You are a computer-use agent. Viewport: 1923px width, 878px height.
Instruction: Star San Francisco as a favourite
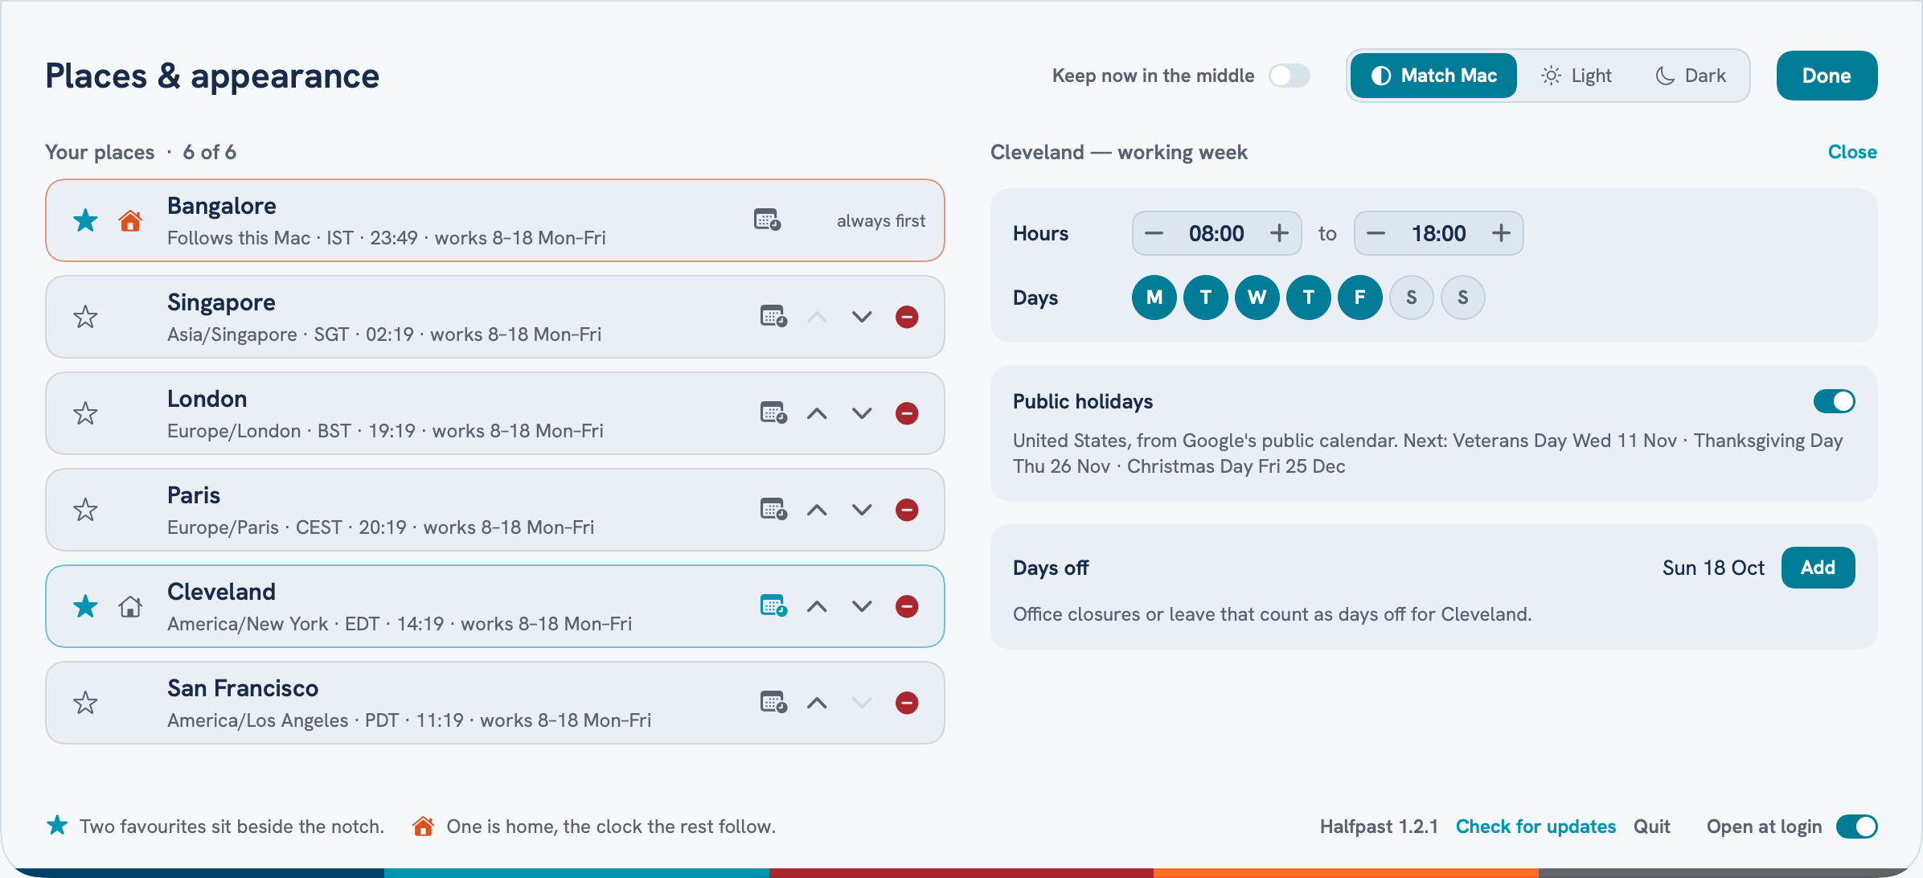point(85,703)
